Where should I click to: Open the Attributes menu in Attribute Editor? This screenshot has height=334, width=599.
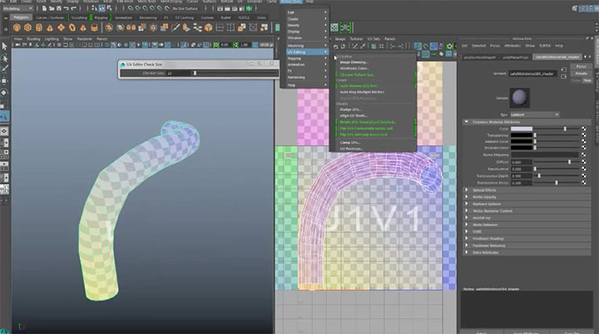point(512,46)
